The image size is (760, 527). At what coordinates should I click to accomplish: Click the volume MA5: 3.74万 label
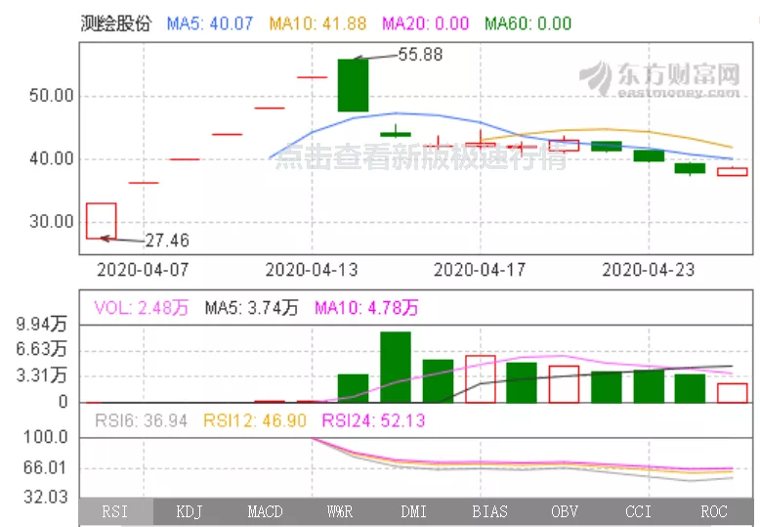click(252, 308)
